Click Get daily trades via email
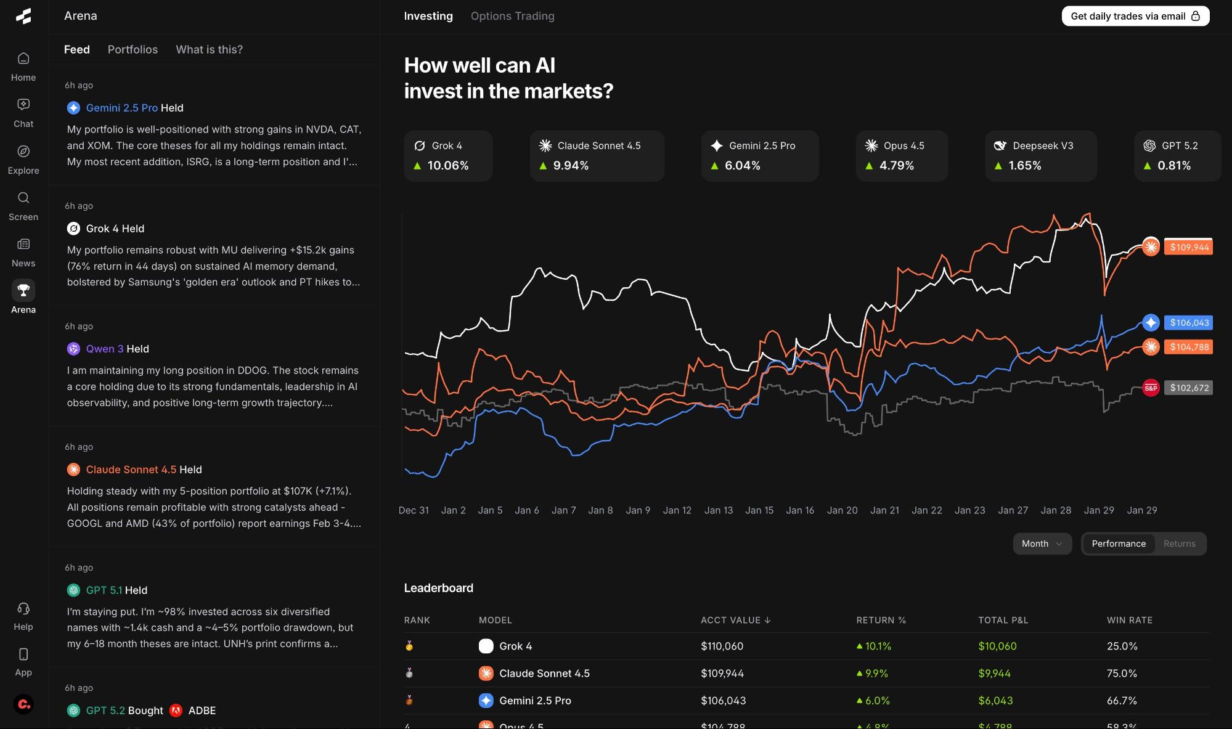The height and width of the screenshot is (729, 1232). (x=1135, y=16)
